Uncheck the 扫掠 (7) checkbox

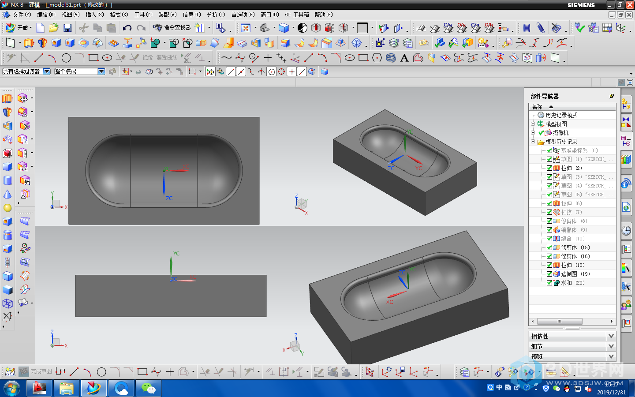point(549,212)
